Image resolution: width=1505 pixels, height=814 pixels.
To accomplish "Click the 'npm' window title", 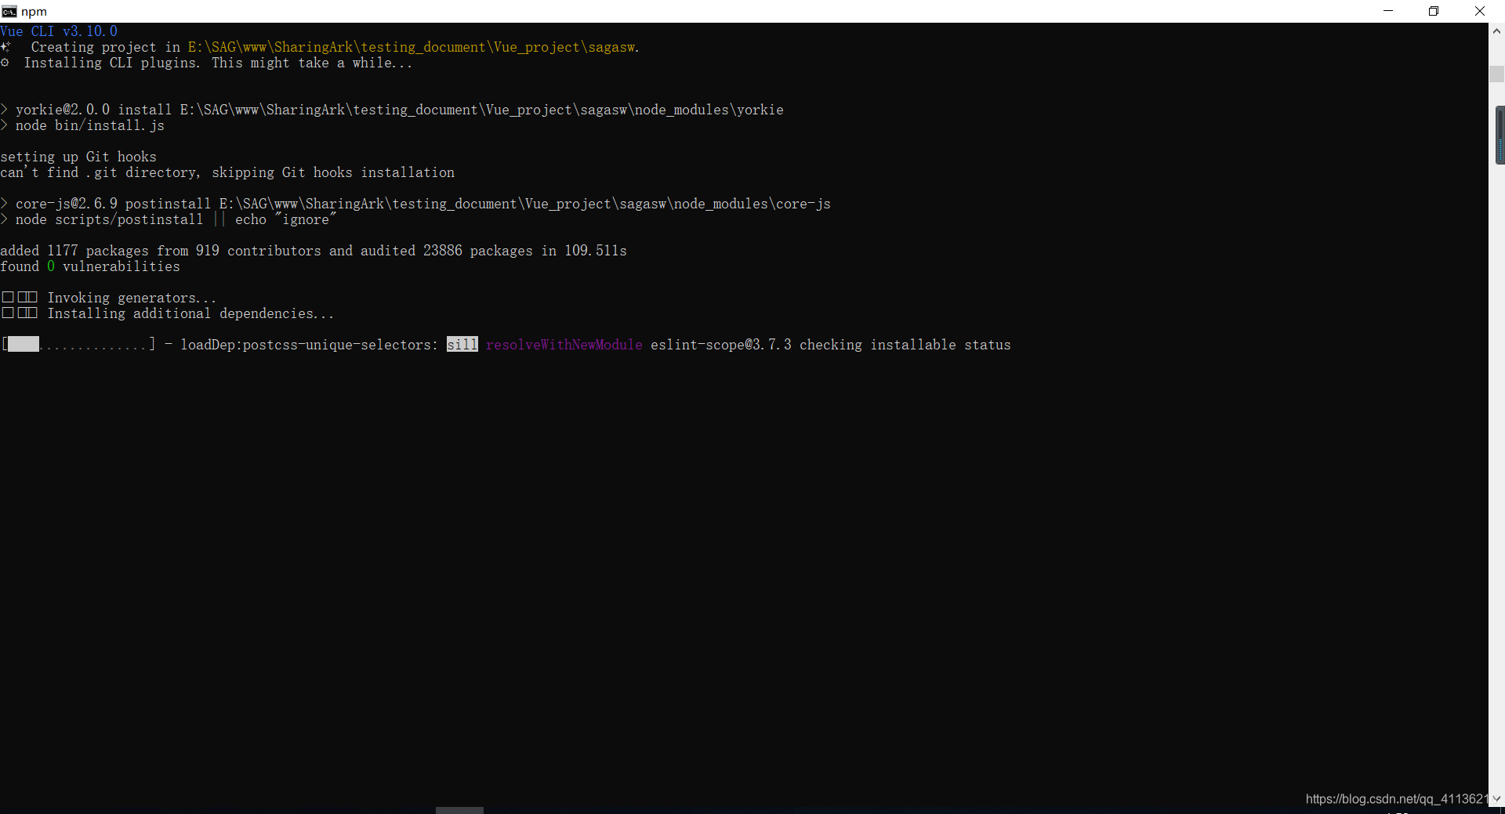I will click(34, 11).
